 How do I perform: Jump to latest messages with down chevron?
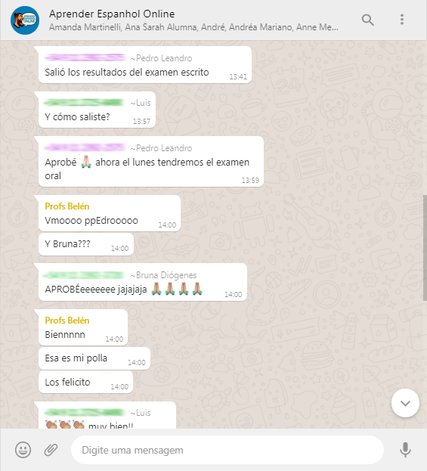405,403
